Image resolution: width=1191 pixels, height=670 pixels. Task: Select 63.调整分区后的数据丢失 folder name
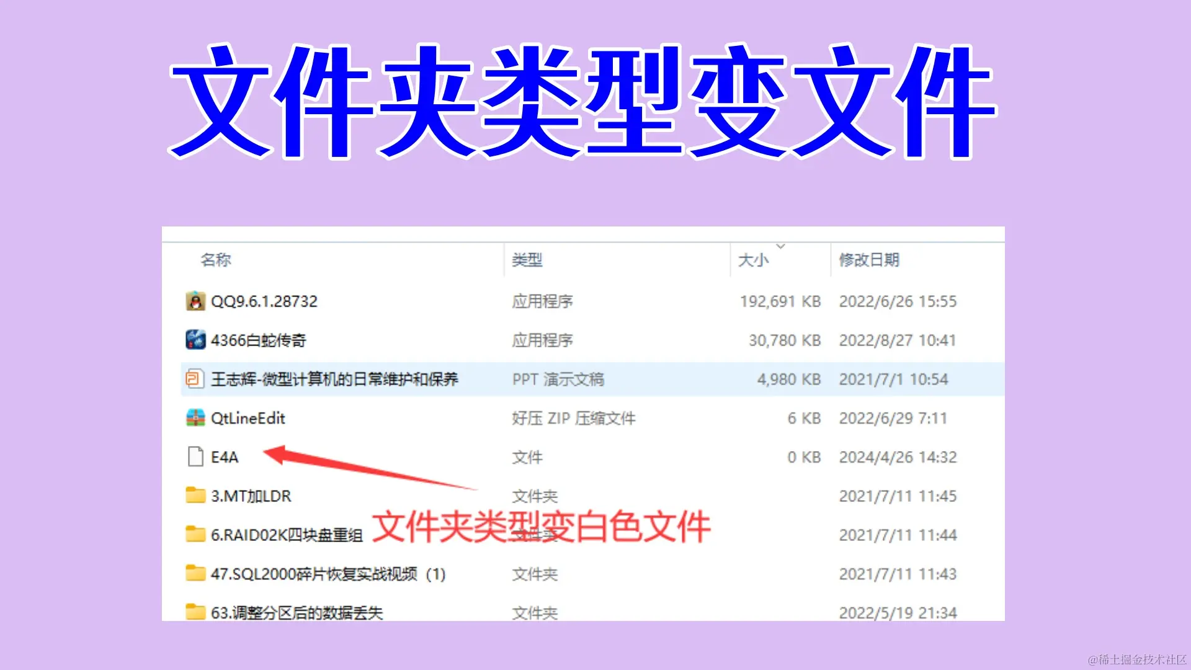297,613
